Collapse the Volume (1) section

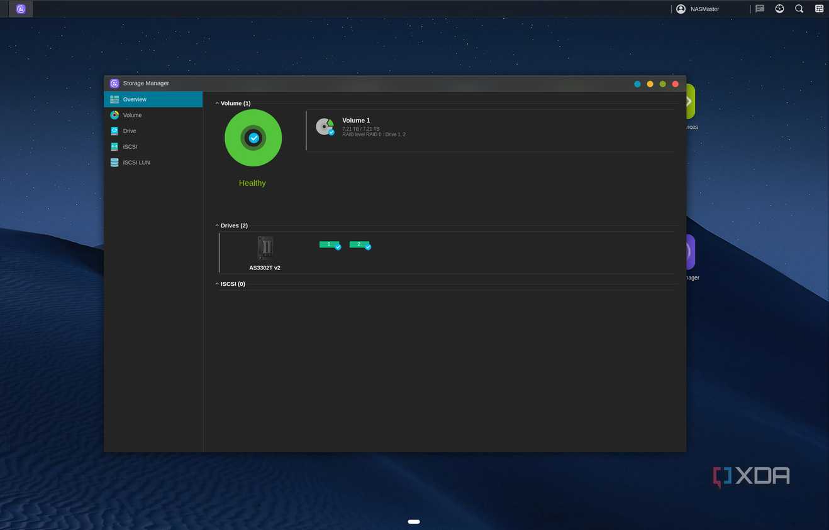(233, 103)
